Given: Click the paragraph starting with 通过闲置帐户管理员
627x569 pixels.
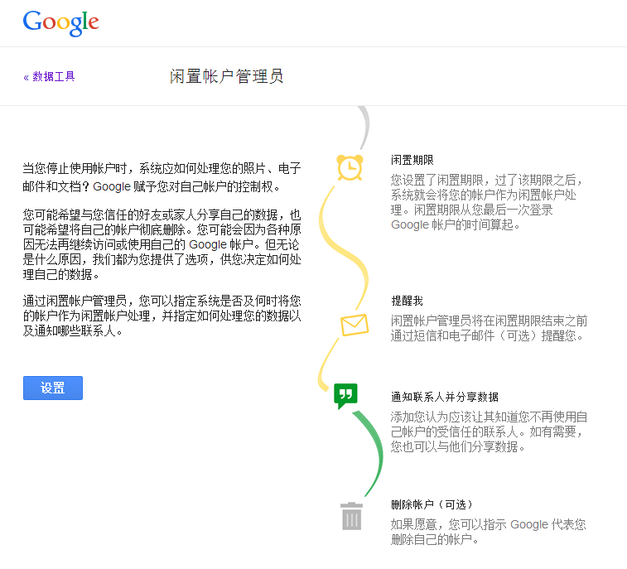Looking at the screenshot, I should 162,315.
